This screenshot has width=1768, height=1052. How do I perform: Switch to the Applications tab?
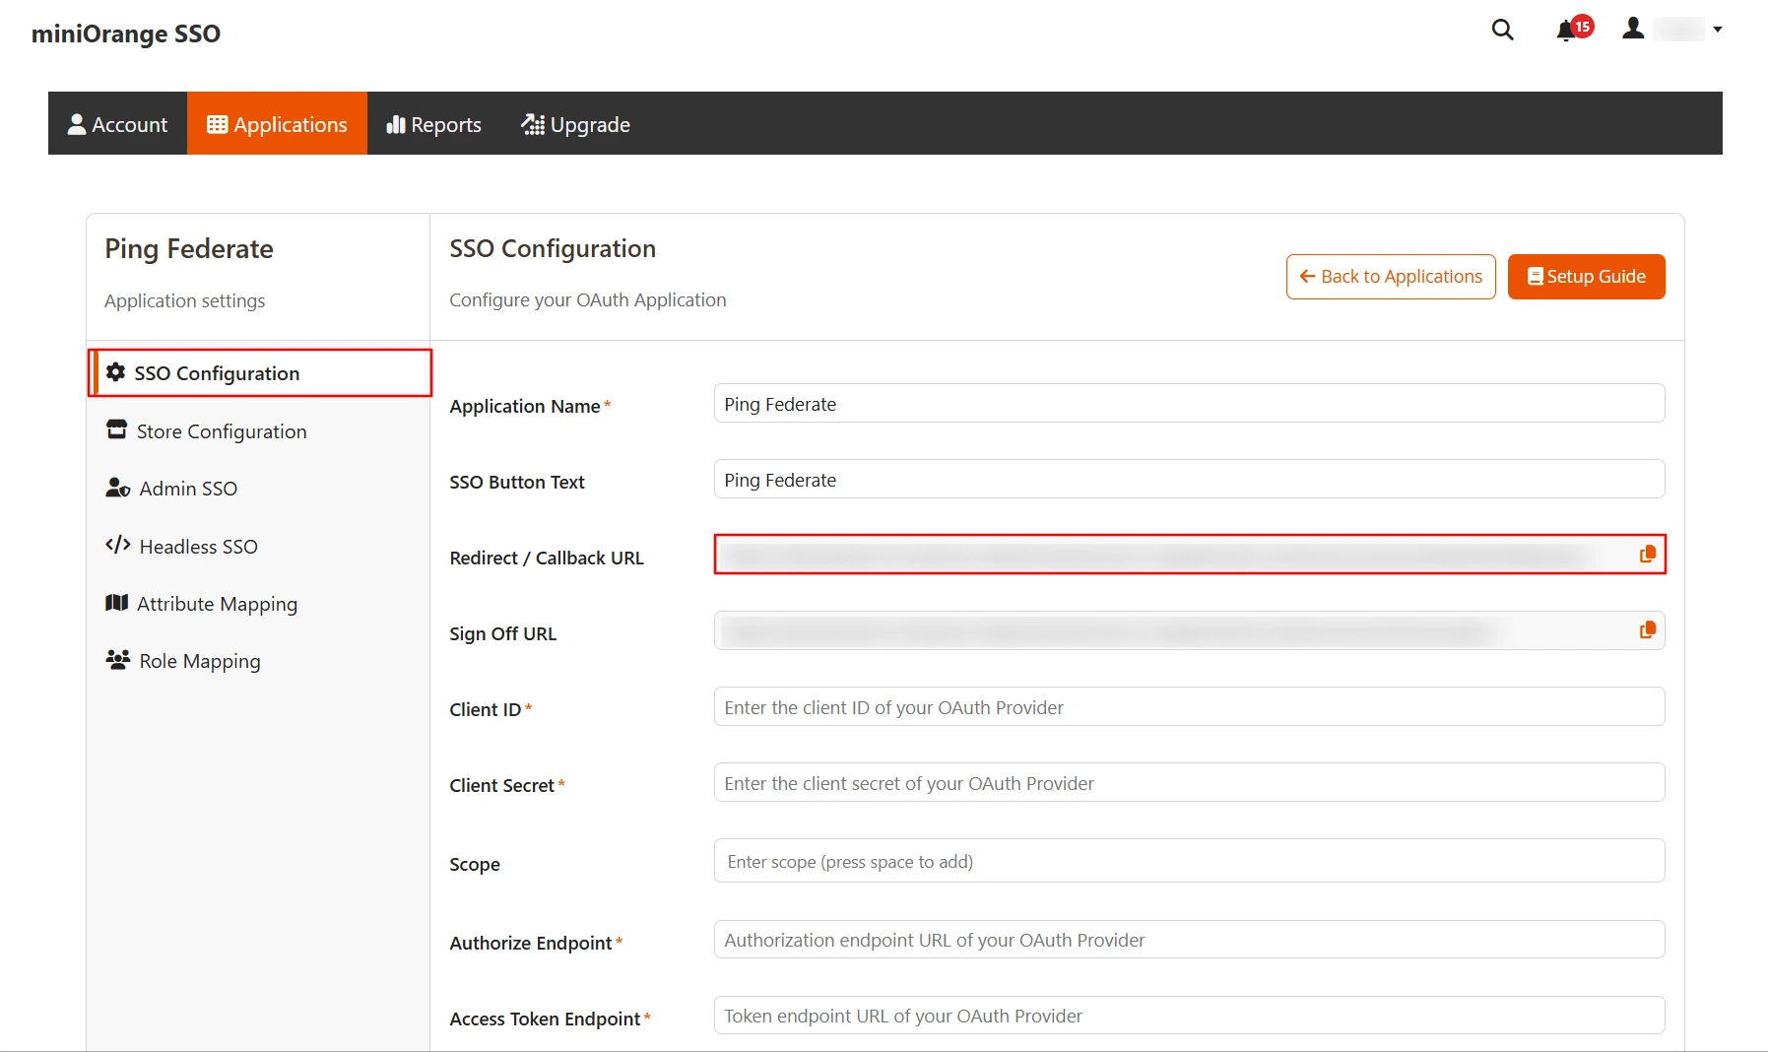(277, 124)
